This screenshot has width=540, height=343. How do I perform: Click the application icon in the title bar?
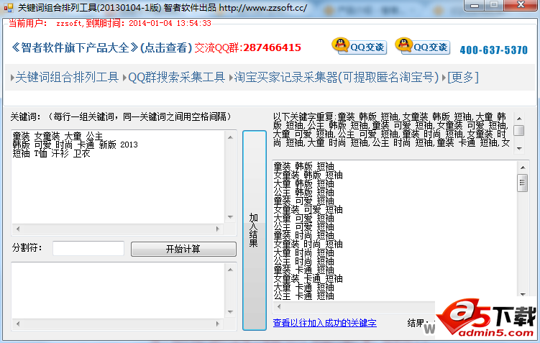coord(8,8)
